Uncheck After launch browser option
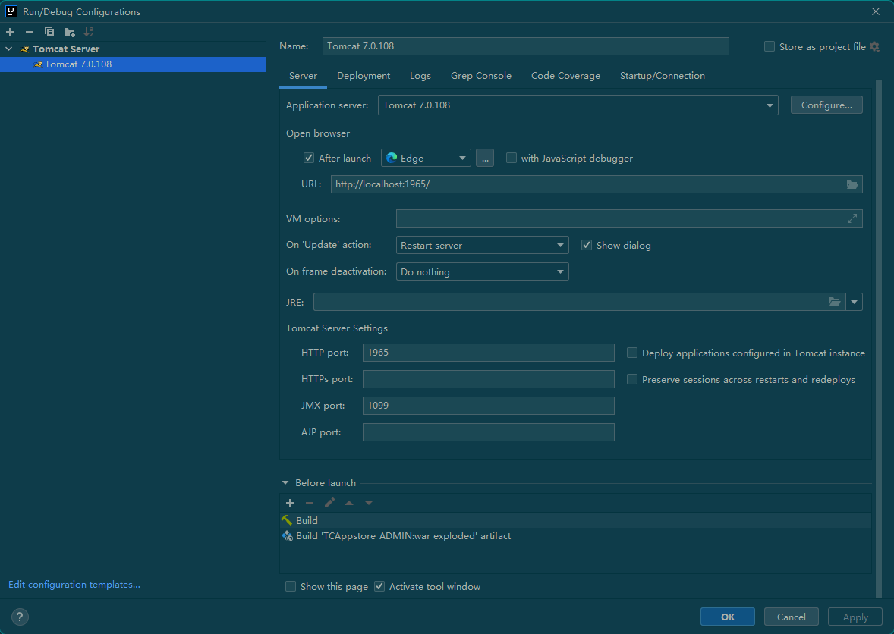 (x=308, y=158)
